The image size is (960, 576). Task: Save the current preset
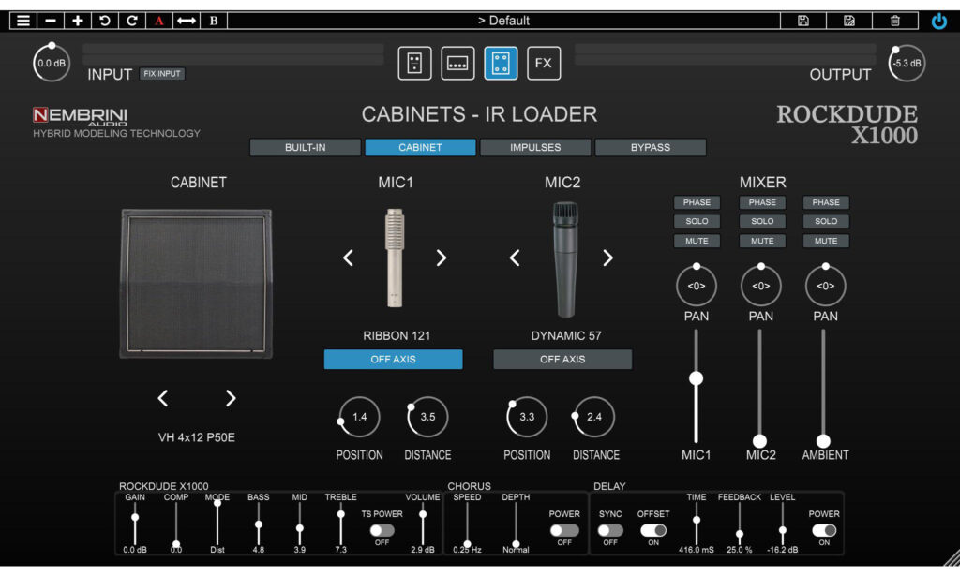pyautogui.click(x=803, y=21)
